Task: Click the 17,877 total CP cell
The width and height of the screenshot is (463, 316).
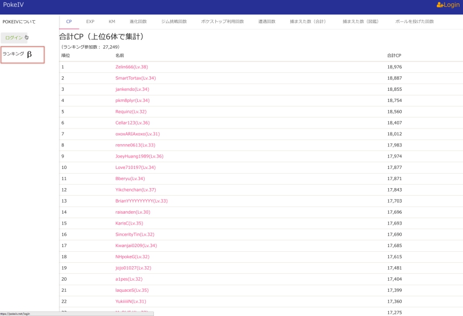Action: (395, 167)
